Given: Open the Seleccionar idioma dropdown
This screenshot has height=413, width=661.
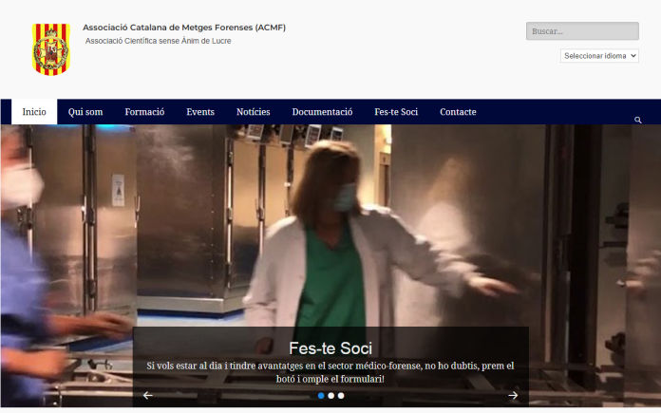Looking at the screenshot, I should [599, 56].
